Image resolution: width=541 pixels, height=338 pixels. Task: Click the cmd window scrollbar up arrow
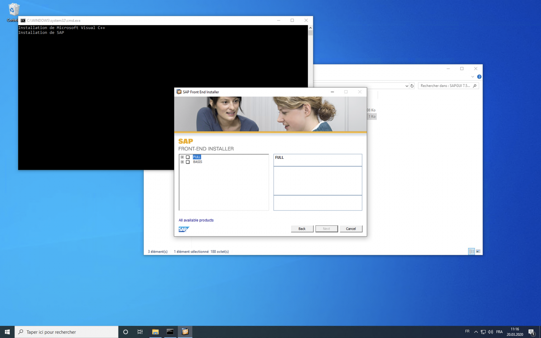point(310,28)
